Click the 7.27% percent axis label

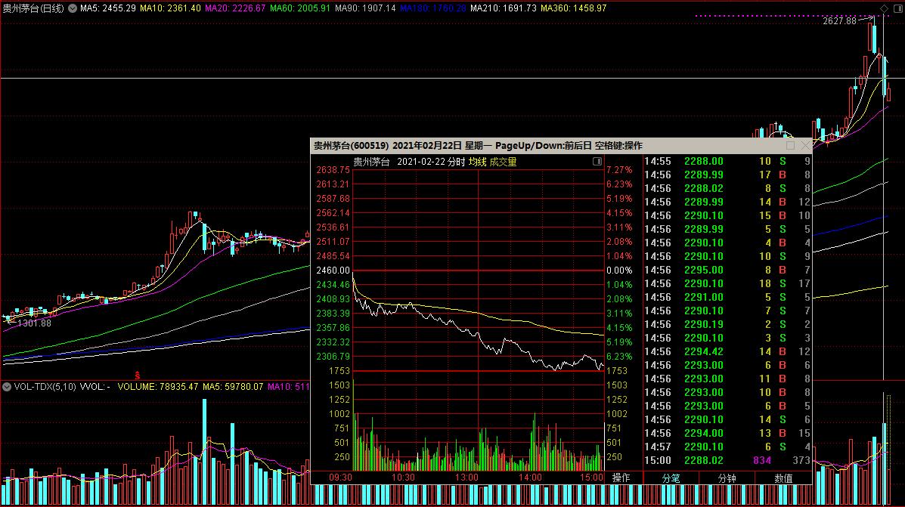[x=619, y=170]
